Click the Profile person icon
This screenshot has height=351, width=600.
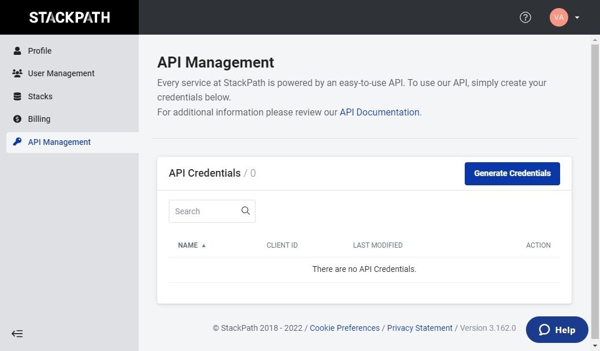click(x=17, y=50)
